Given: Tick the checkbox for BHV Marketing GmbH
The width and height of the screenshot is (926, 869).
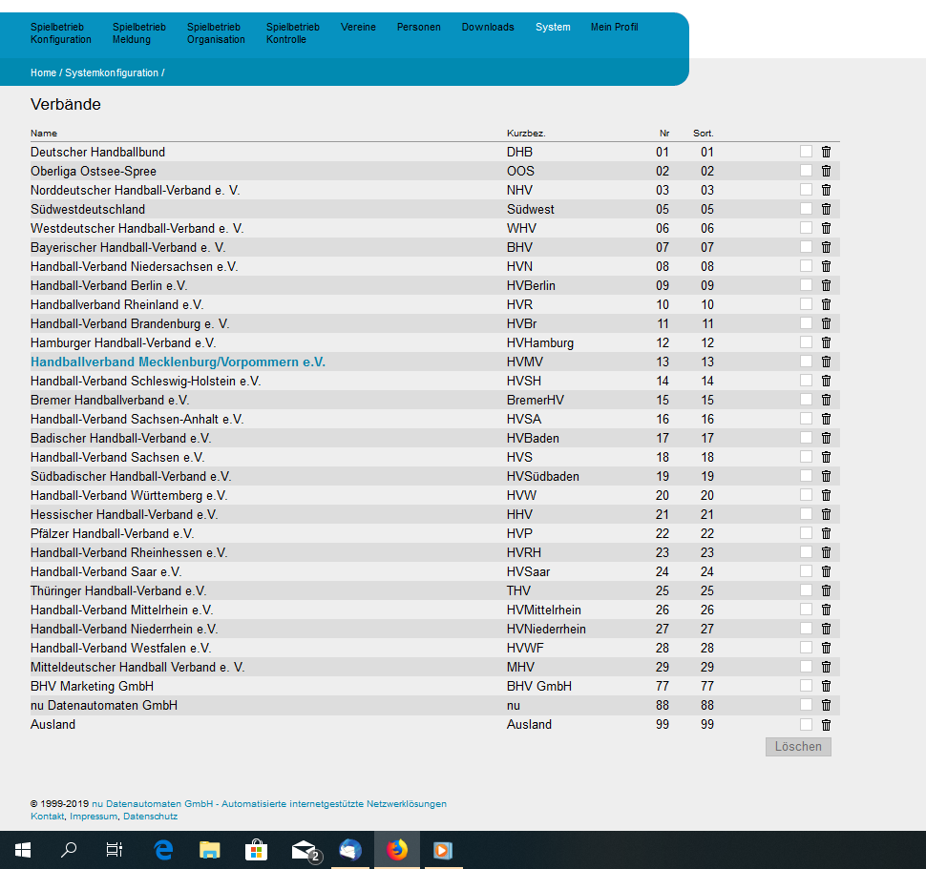Looking at the screenshot, I should point(806,686).
